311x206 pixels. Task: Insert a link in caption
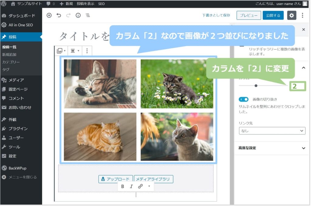click(140, 186)
